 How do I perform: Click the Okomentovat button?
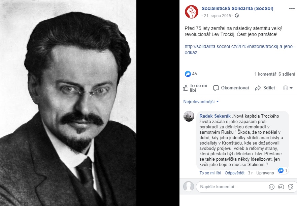click(x=231, y=88)
